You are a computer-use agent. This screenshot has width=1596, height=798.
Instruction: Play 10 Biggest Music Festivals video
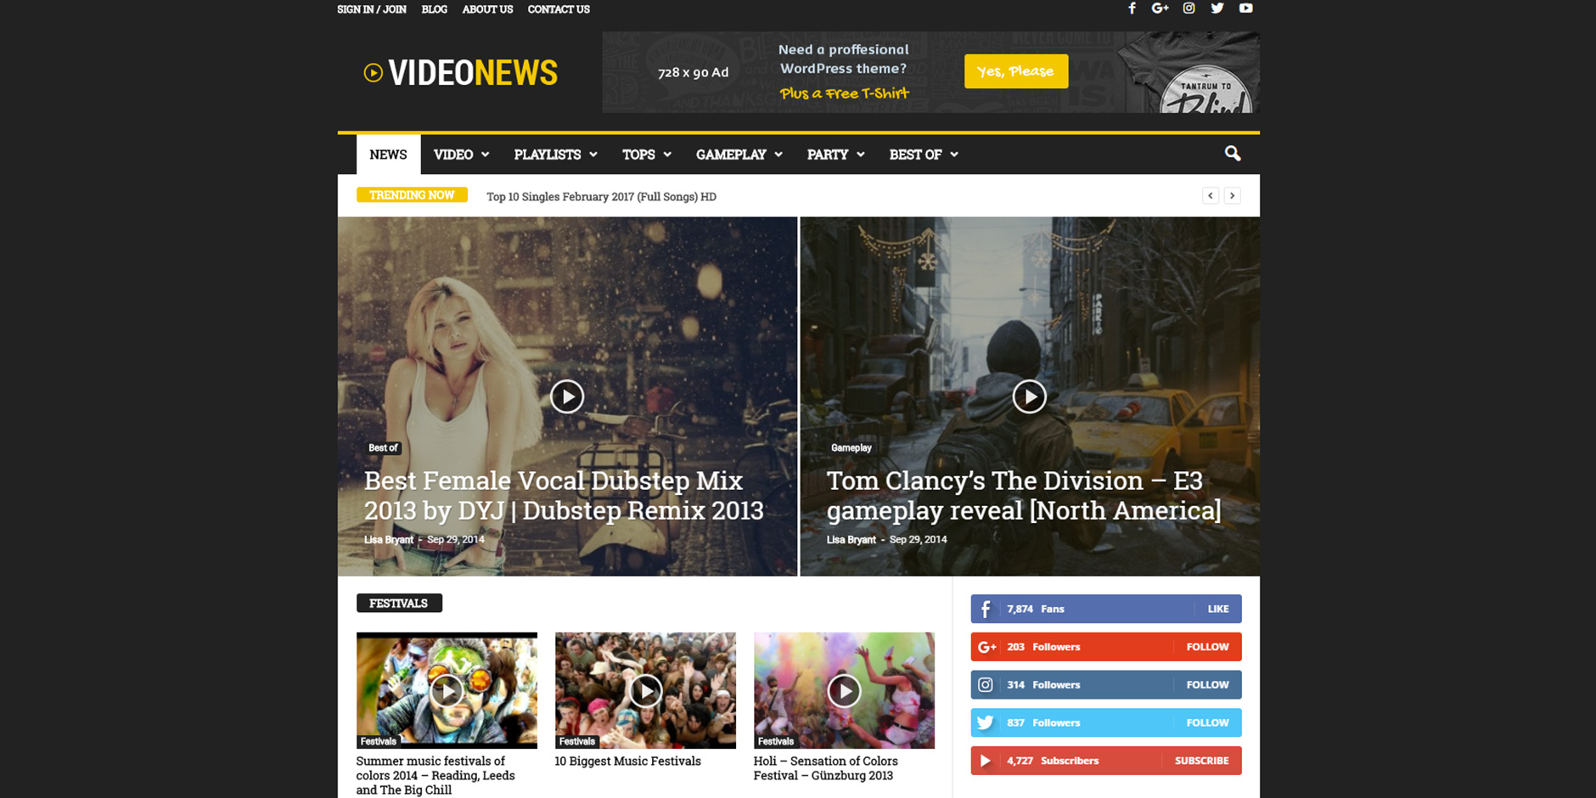click(645, 691)
